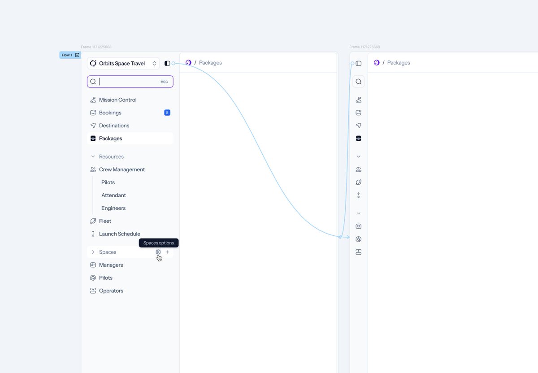Open the Orbits Space Travel workspace switcher

click(123, 63)
